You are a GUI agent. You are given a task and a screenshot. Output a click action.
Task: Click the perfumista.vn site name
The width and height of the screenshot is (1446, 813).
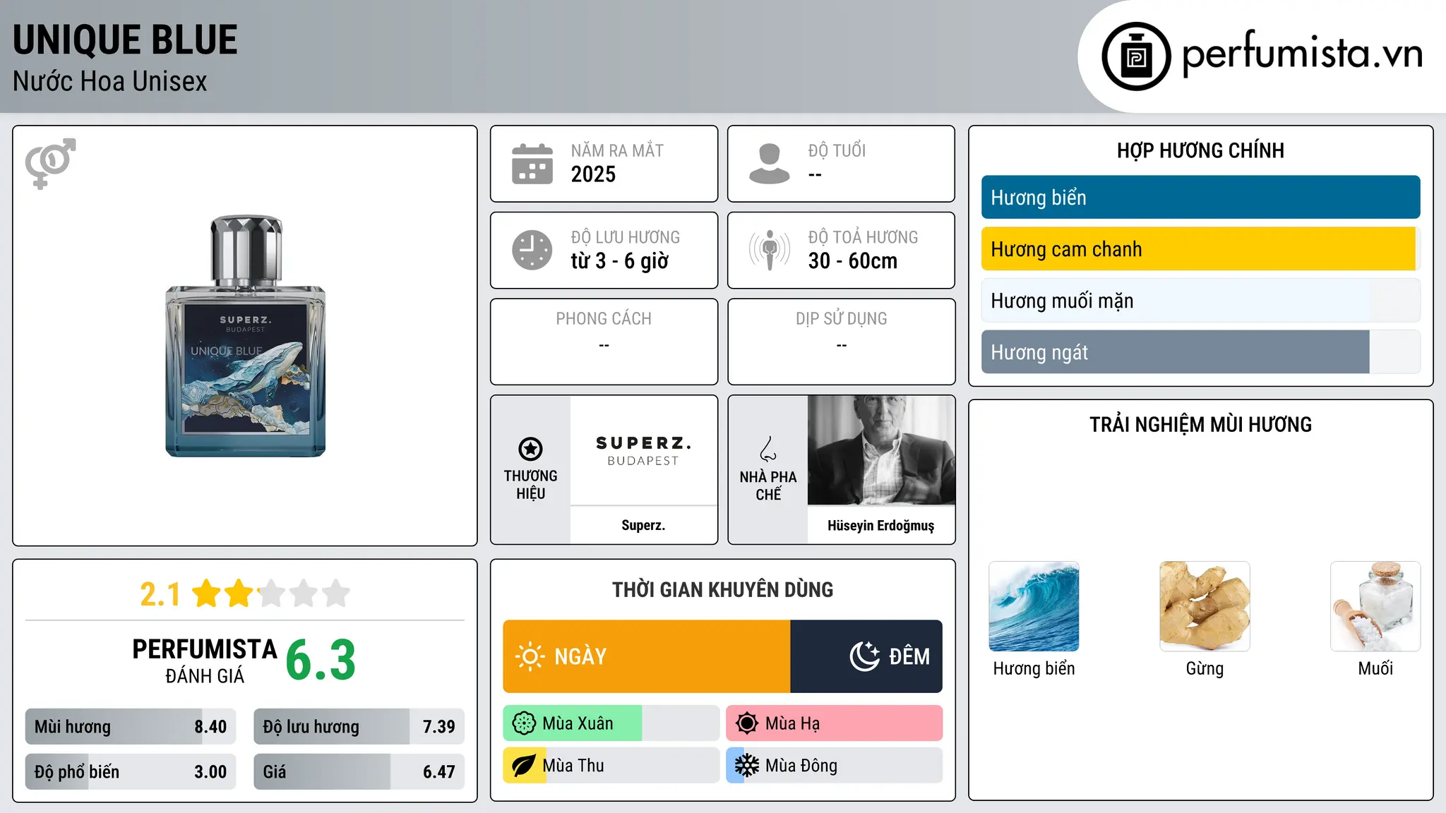[1302, 54]
